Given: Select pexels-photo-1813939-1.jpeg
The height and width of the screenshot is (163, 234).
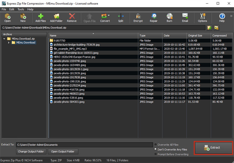Looking at the screenshot, I should 140,69.
